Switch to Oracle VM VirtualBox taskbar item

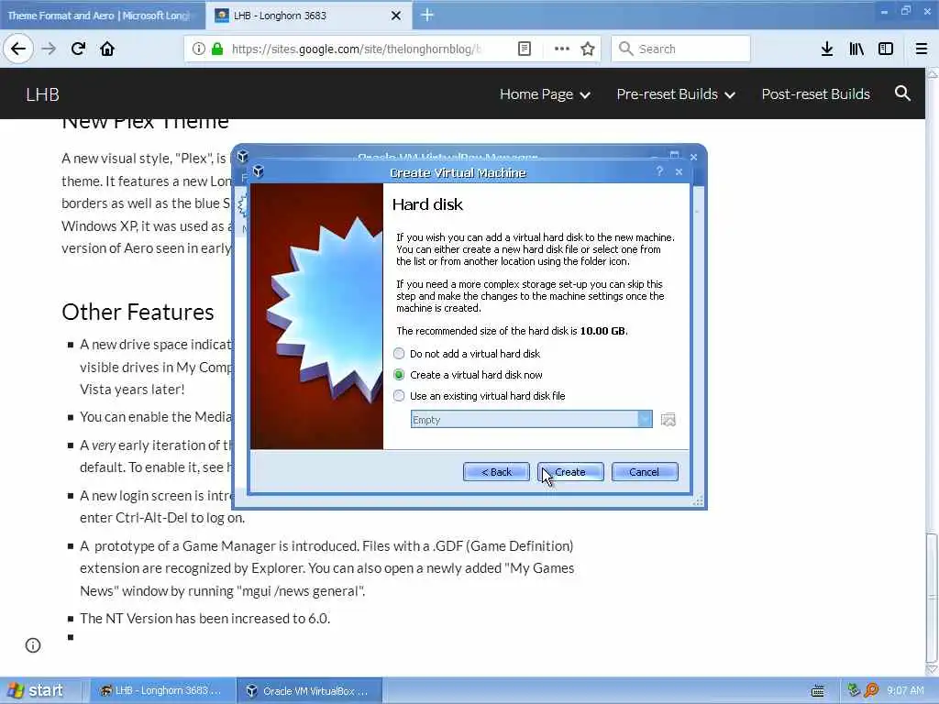(309, 691)
